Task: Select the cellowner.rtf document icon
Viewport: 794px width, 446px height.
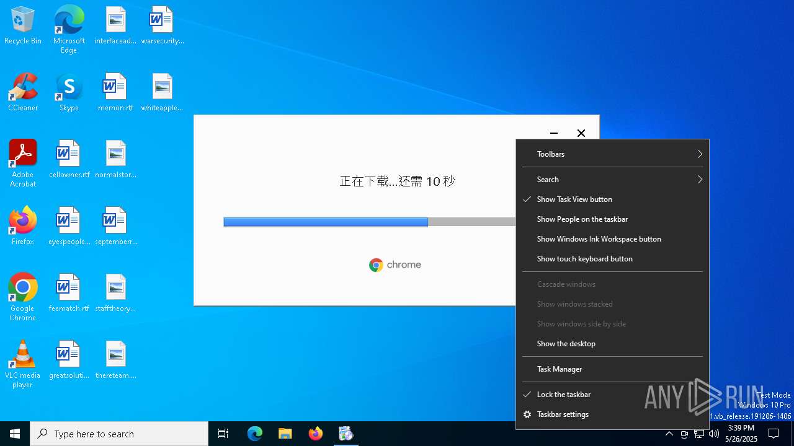Action: (x=69, y=160)
